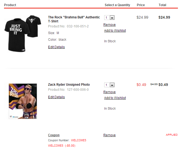Click the Total column header
Image resolution: width=183 pixels, height=153 pixels.
point(162,5)
